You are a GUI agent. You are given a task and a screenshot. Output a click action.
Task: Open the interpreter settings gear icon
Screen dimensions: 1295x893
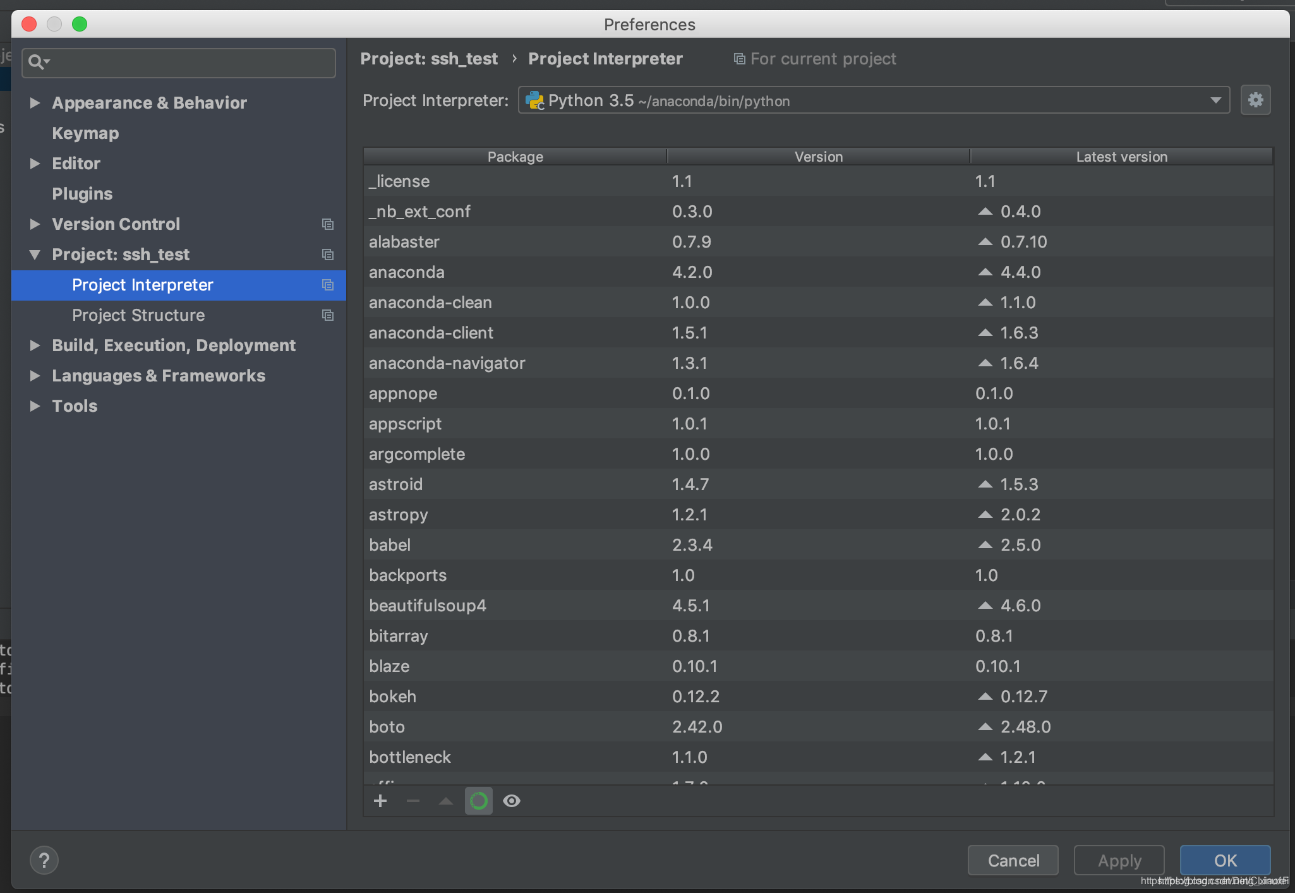(x=1255, y=100)
